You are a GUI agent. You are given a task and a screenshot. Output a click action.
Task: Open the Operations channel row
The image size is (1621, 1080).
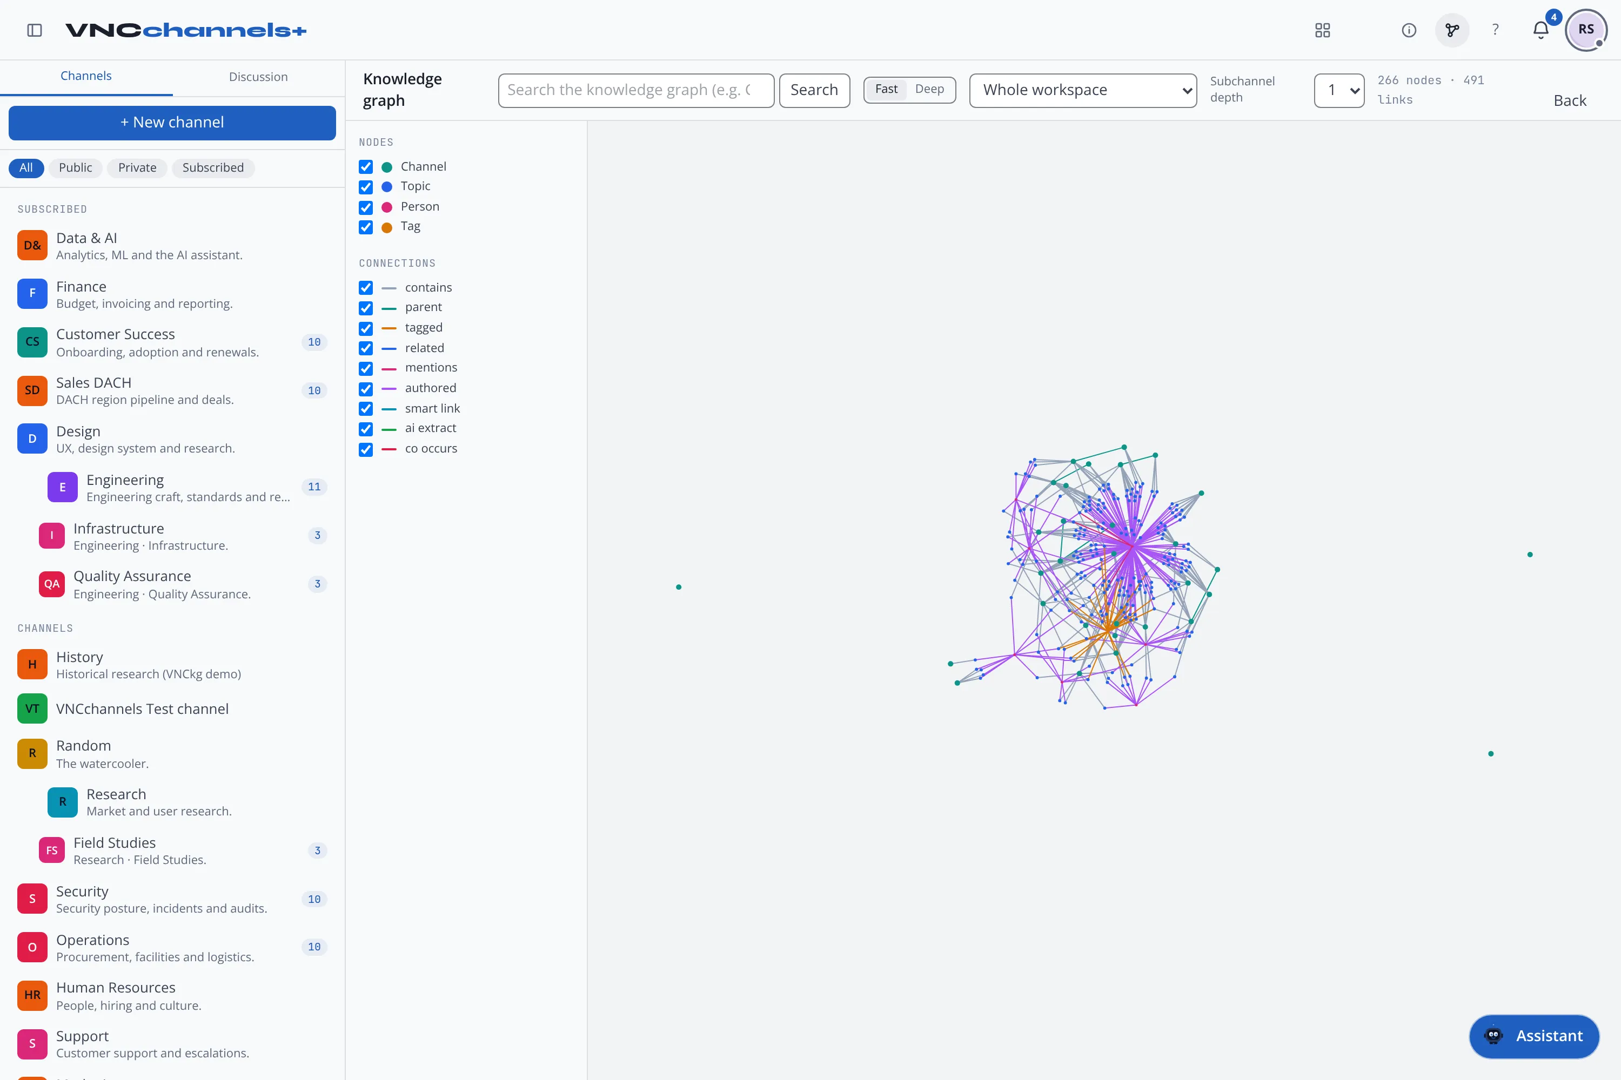(172, 947)
